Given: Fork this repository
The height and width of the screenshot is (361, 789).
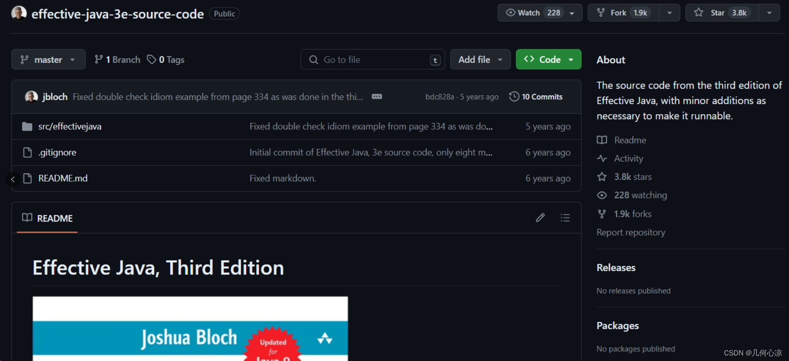Looking at the screenshot, I should pyautogui.click(x=623, y=13).
